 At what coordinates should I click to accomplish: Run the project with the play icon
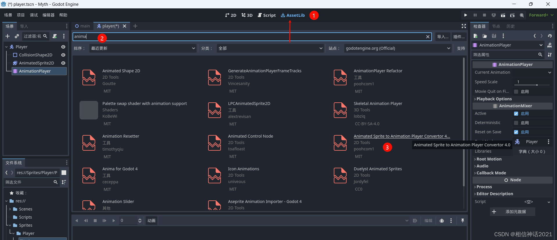click(466, 15)
